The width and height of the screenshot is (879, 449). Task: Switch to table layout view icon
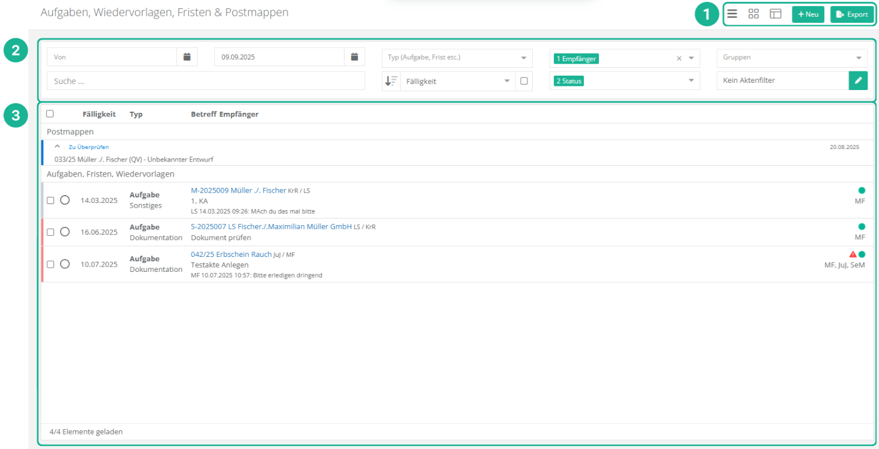point(776,14)
